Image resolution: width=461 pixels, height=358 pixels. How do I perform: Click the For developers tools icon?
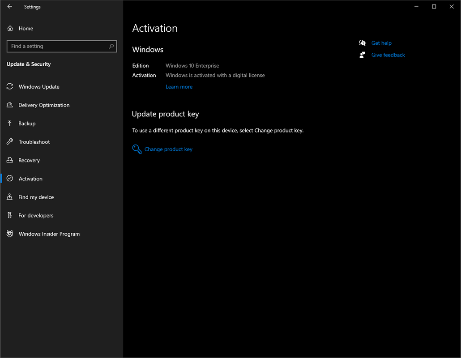(10, 215)
